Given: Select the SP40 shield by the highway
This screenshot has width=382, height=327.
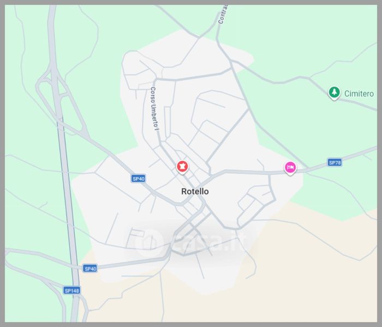Looking at the screenshot, I should pyautogui.click(x=90, y=268).
